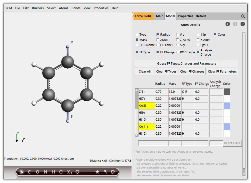251x183 pixels.
Task: Click the gear settings icon in the toolbar
Action: pyautogui.click(x=113, y=172)
